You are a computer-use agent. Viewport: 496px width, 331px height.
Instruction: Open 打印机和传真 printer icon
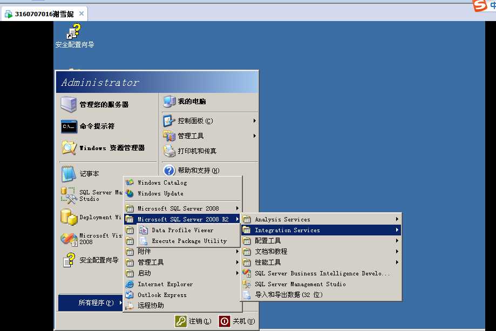point(169,151)
